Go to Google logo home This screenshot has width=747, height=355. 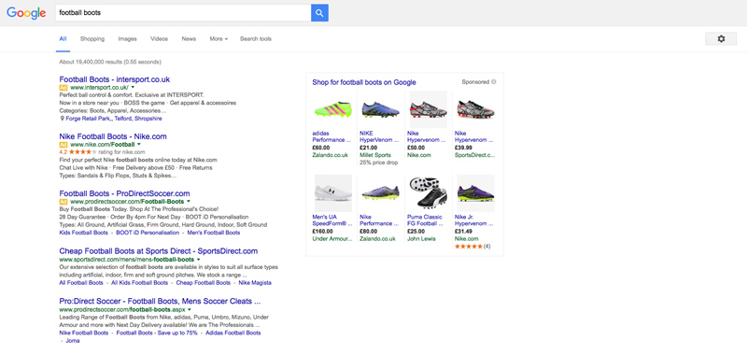click(26, 13)
